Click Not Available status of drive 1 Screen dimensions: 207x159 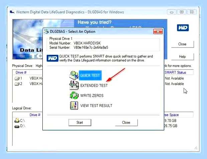pos(174,78)
